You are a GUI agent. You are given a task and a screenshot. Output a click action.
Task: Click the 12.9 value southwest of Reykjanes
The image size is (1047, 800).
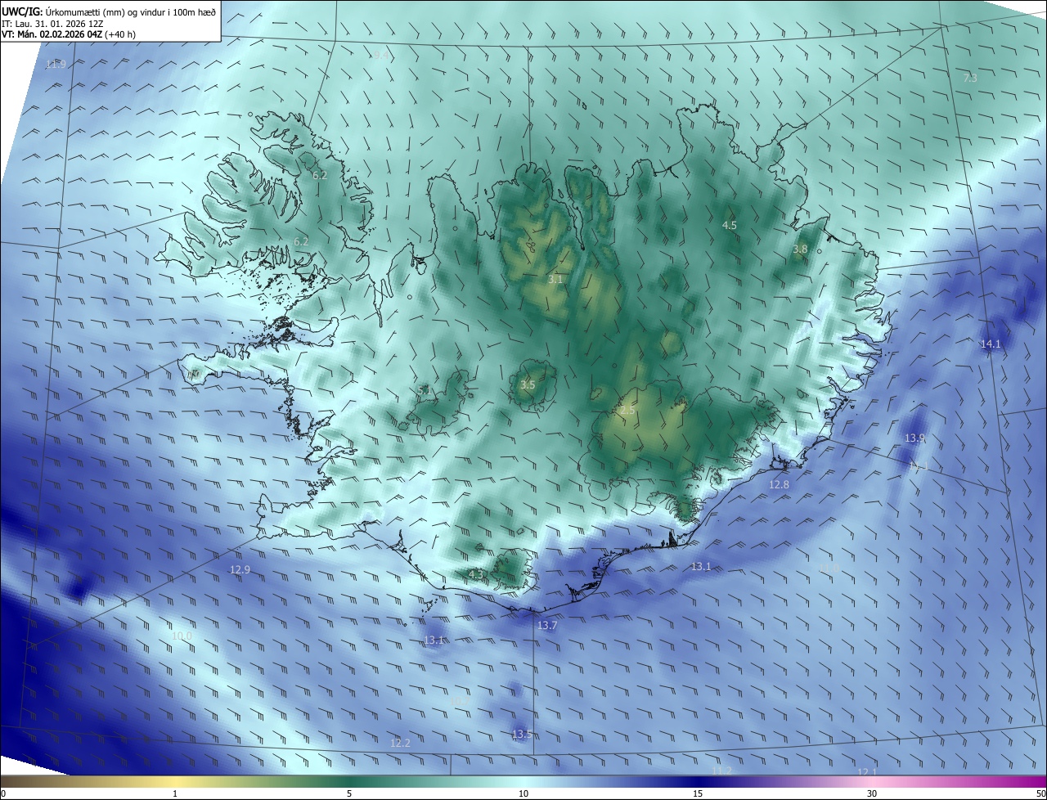tap(240, 569)
